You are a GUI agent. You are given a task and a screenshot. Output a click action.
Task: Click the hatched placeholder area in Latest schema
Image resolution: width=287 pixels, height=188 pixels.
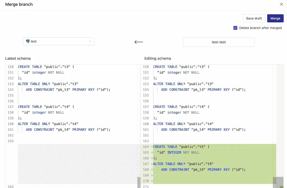coord(77,164)
